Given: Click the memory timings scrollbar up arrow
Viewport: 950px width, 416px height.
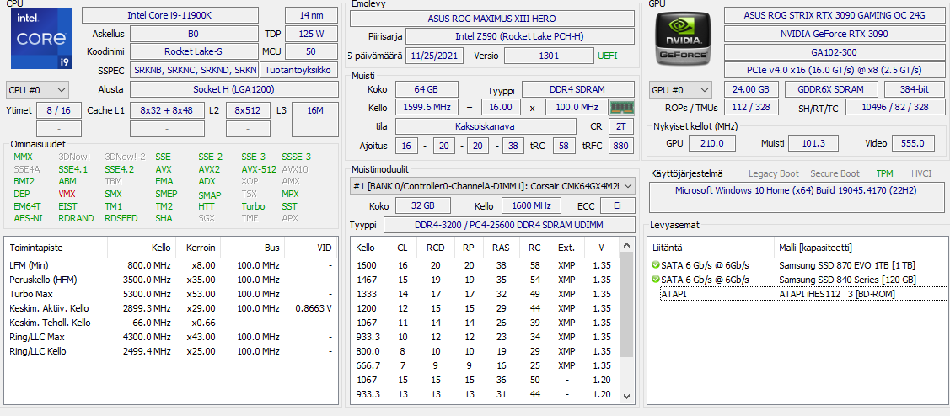Looking at the screenshot, I should pos(627,245).
